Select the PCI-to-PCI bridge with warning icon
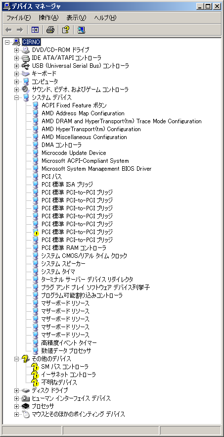 (x=77, y=232)
